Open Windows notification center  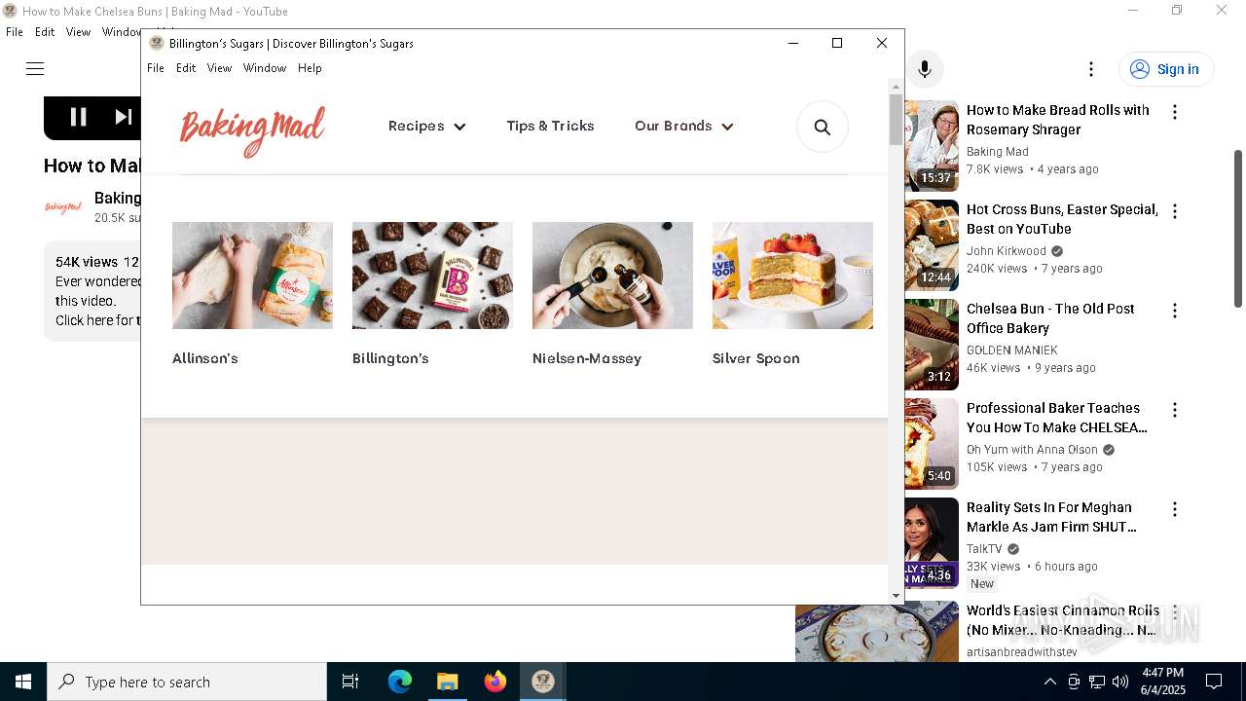click(x=1214, y=682)
